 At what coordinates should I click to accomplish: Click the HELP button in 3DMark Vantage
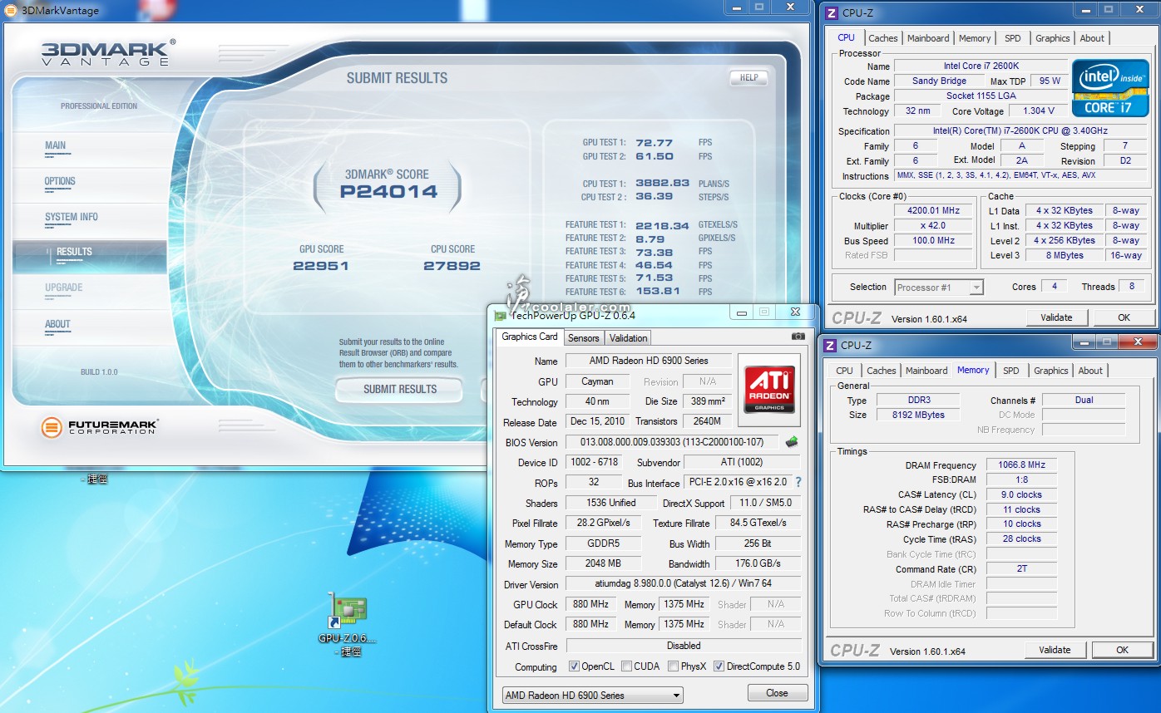748,77
